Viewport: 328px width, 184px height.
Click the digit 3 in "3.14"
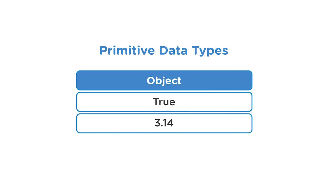point(157,123)
